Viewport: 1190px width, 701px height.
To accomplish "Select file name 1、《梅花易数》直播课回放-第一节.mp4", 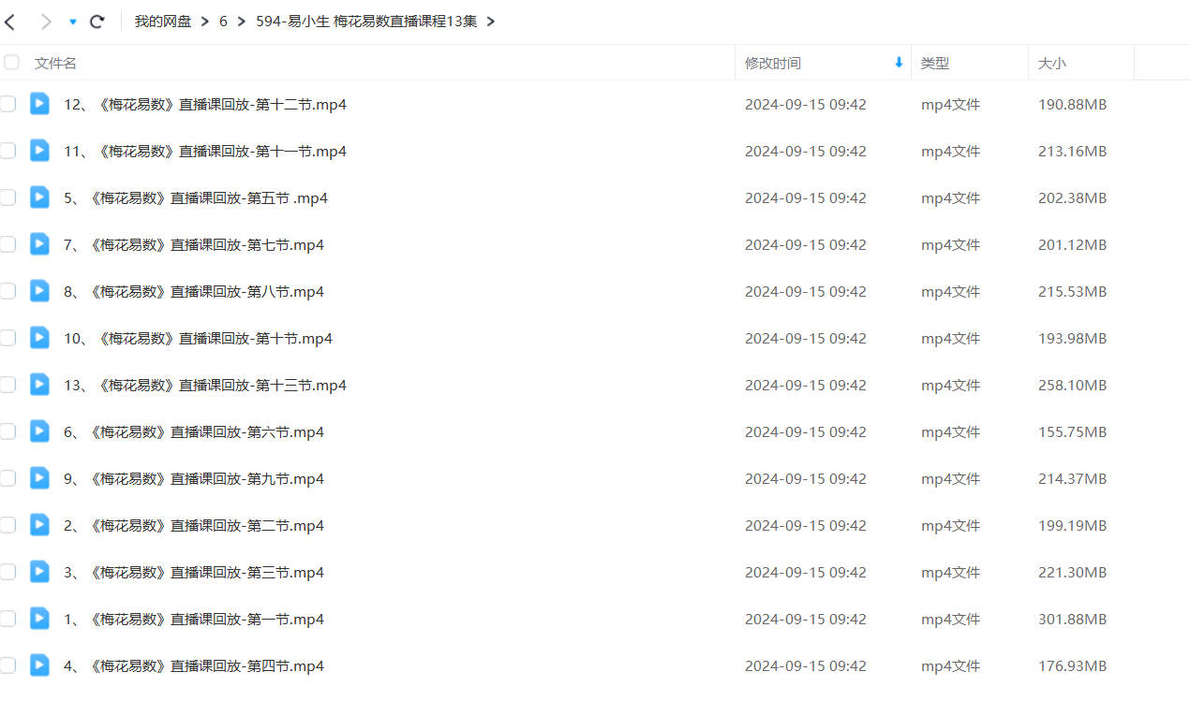I will click(194, 619).
